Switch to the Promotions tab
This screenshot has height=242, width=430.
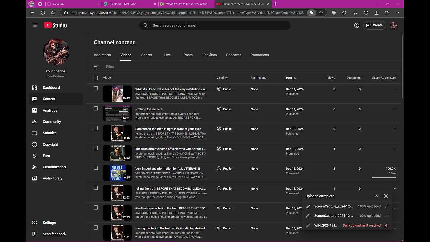coord(260,55)
